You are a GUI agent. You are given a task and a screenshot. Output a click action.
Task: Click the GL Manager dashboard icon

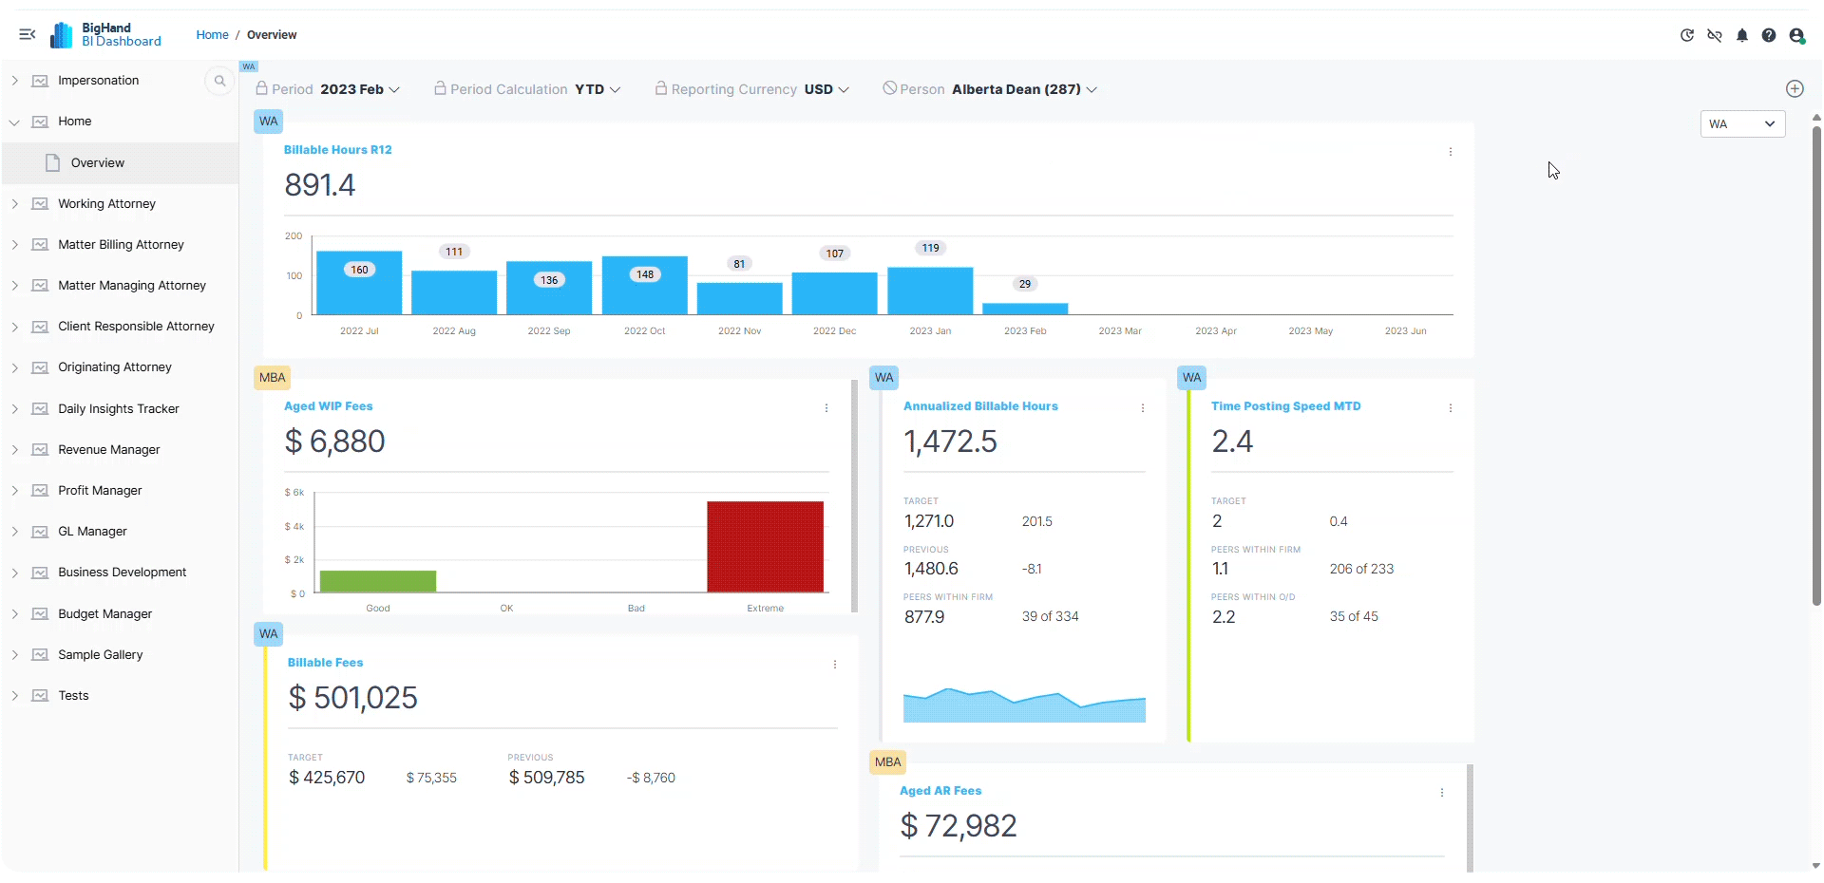tap(40, 532)
